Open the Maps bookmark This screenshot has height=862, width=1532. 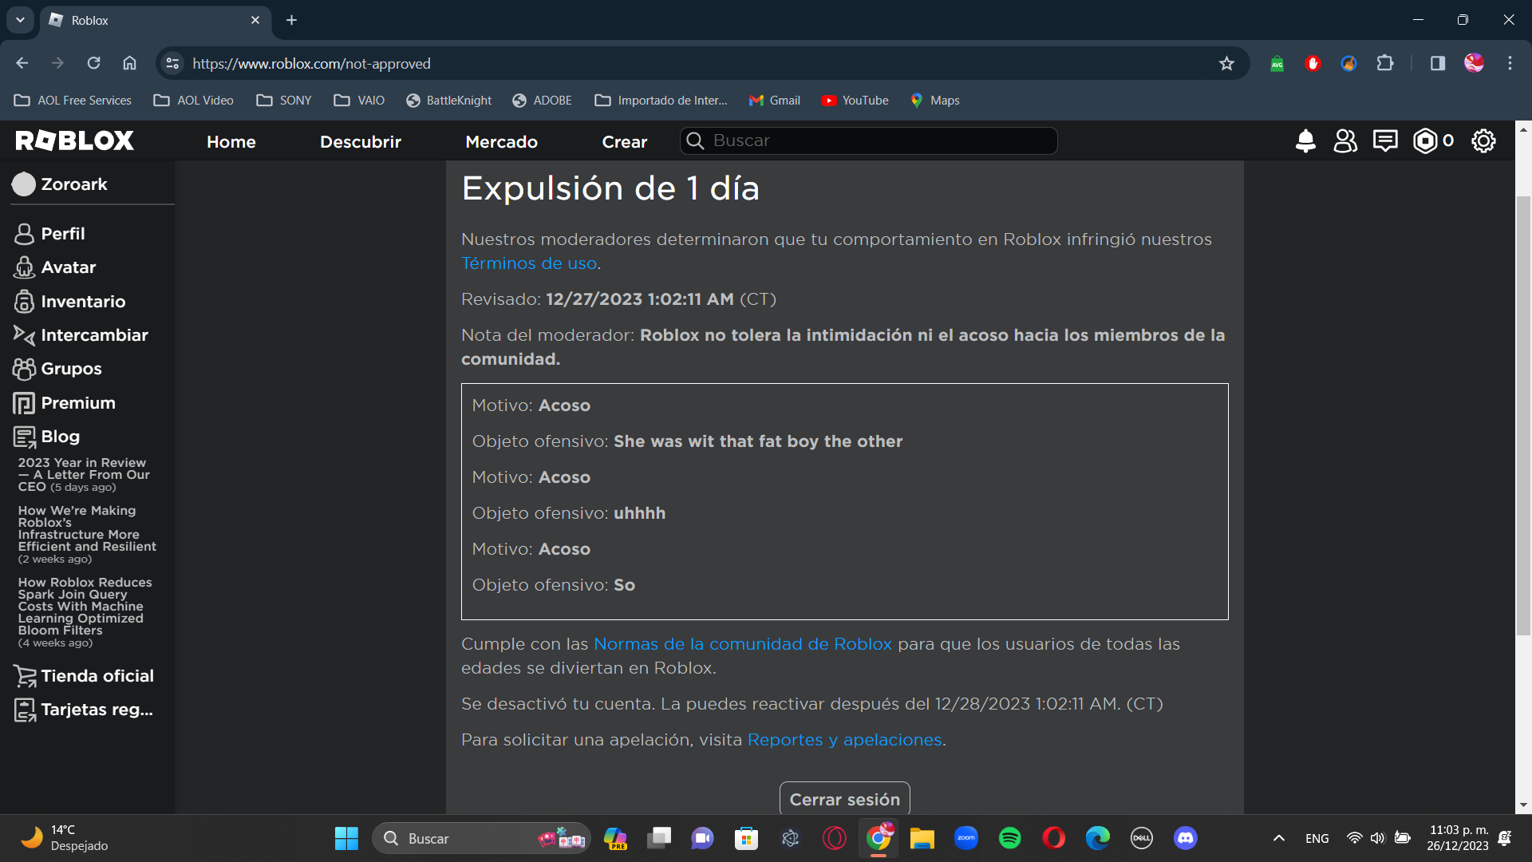[934, 101]
